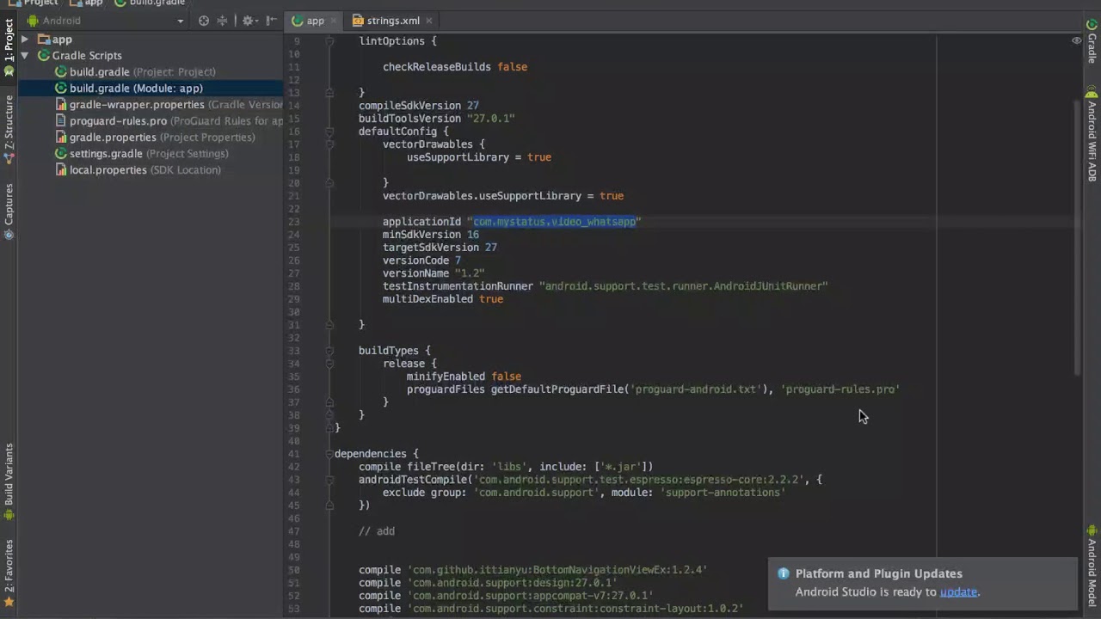Click on the versionName "1.2" line
Viewport: 1101px width, 619px height.
pos(434,273)
